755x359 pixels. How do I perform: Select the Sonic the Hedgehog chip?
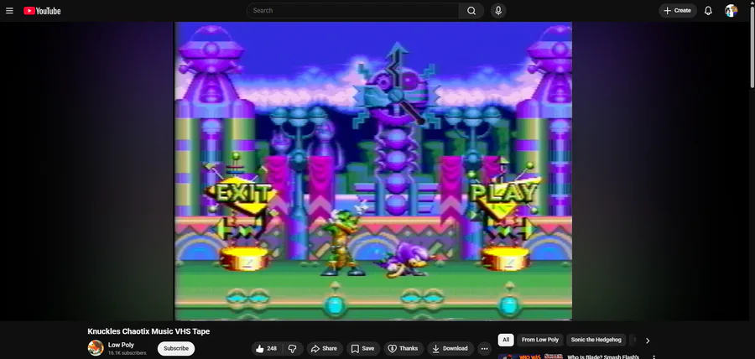point(596,340)
